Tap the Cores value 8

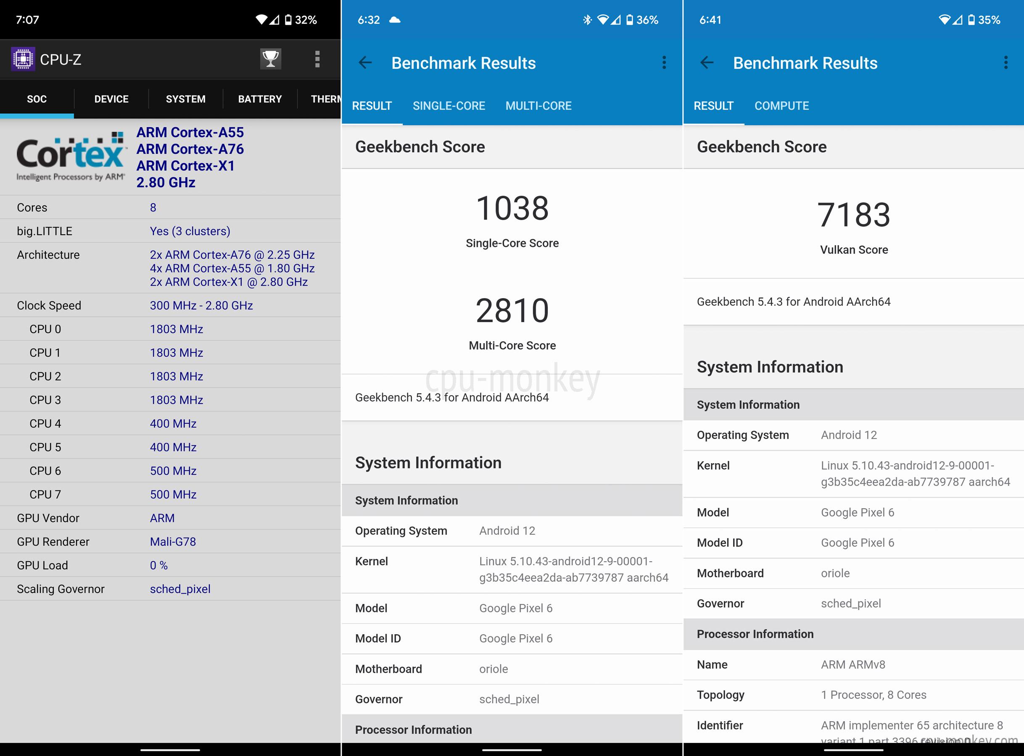[x=153, y=207]
